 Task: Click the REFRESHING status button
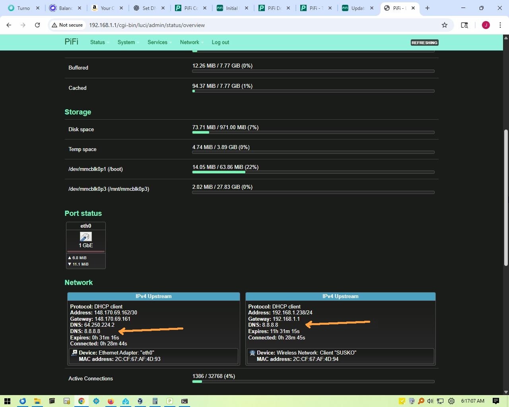click(x=424, y=43)
